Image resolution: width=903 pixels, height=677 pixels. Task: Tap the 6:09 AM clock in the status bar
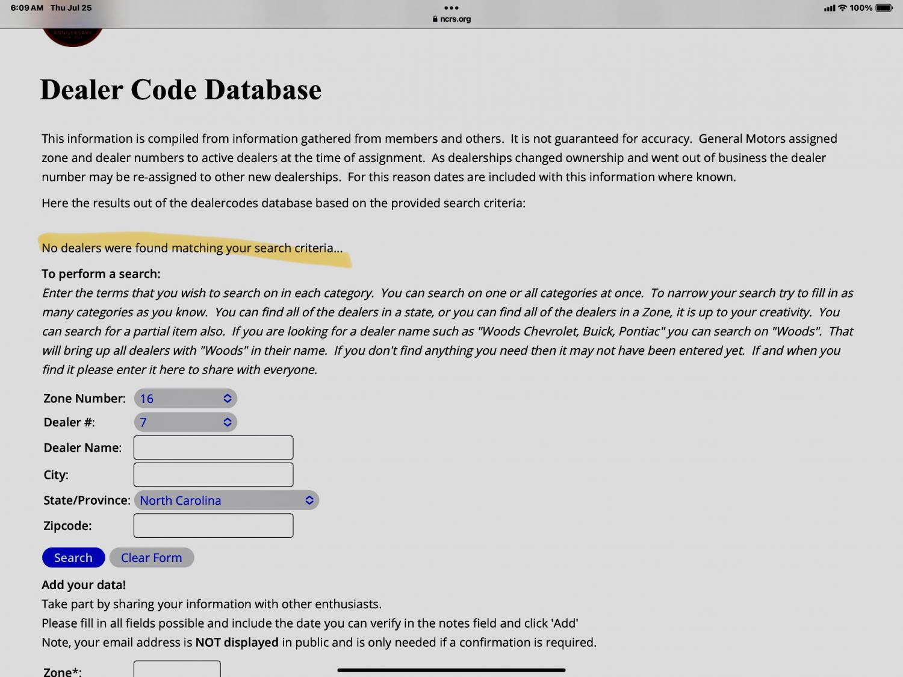pyautogui.click(x=27, y=8)
